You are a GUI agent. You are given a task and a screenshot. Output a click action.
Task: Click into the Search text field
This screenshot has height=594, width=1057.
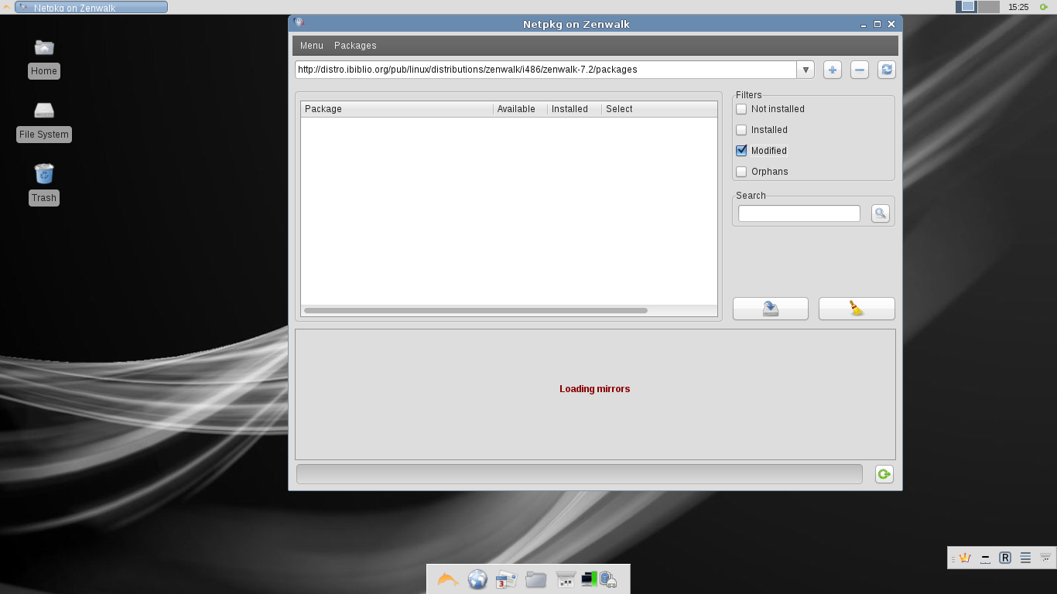click(x=799, y=213)
